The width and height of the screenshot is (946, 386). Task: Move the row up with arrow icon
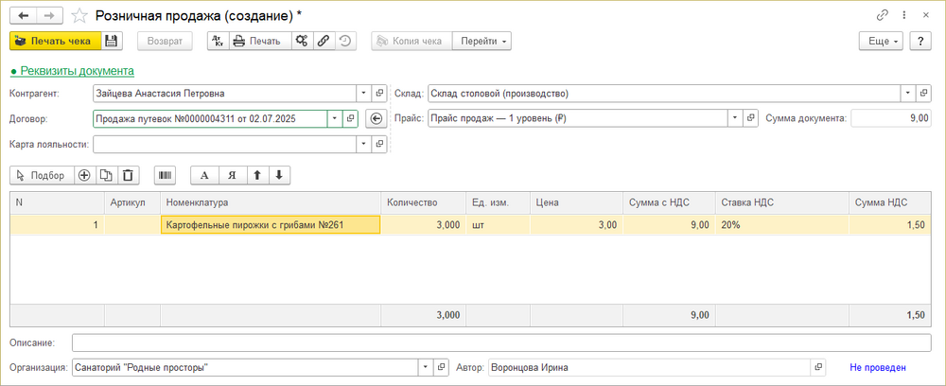click(x=254, y=175)
